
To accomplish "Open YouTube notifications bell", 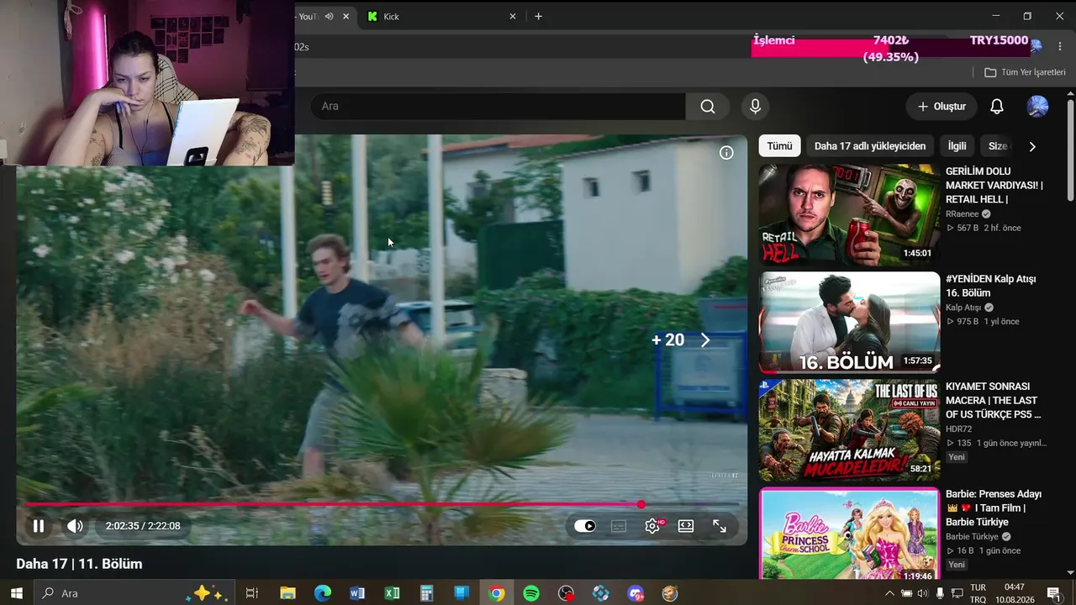I will tap(996, 107).
